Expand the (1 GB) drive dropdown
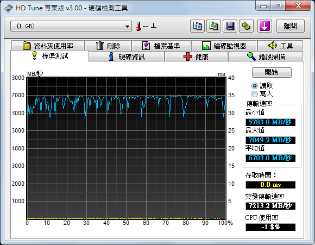315x245 pixels. (71, 26)
